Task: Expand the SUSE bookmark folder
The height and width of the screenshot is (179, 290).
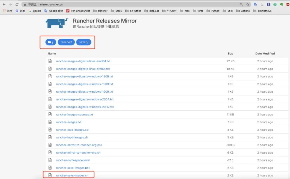Action: (116, 11)
